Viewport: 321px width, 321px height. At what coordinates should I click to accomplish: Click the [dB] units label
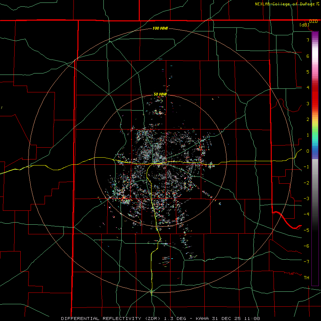[305, 25]
